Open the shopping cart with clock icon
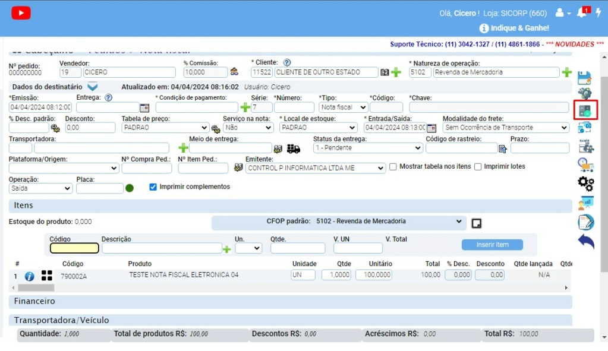 pyautogui.click(x=585, y=165)
